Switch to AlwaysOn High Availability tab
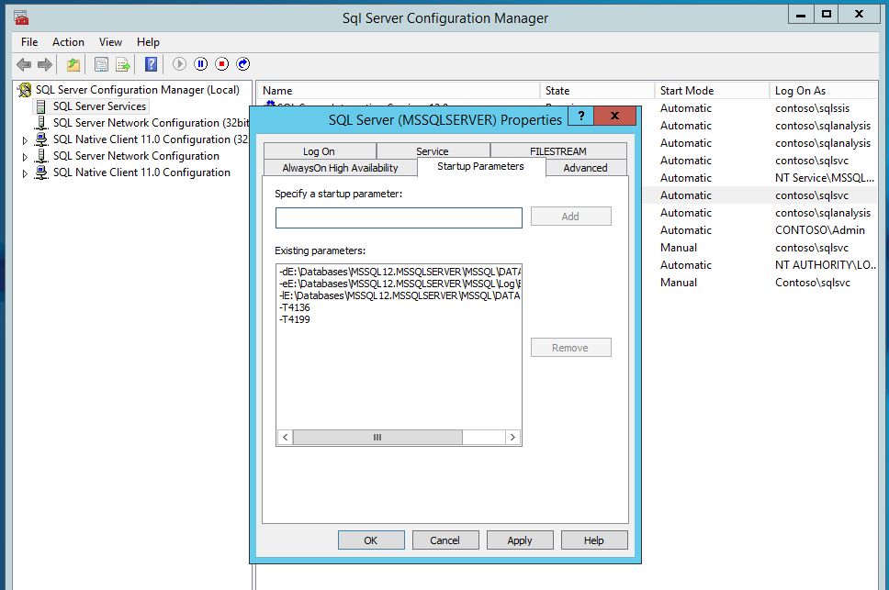Viewport: 889px width, 590px height. [x=340, y=168]
